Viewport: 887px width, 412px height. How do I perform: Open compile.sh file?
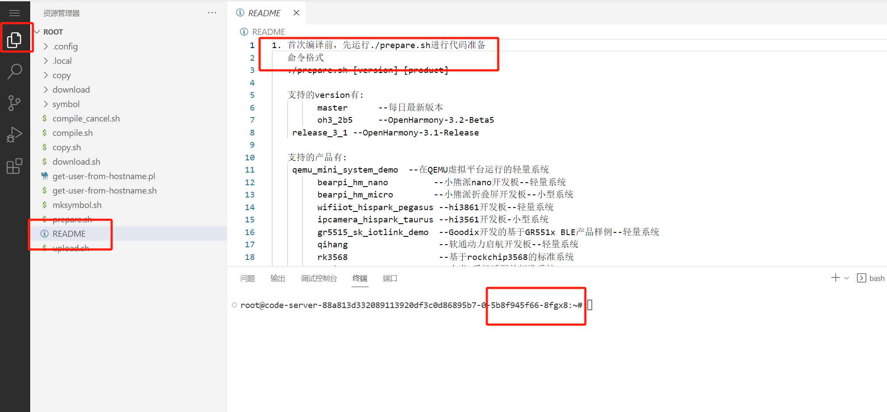coord(72,133)
